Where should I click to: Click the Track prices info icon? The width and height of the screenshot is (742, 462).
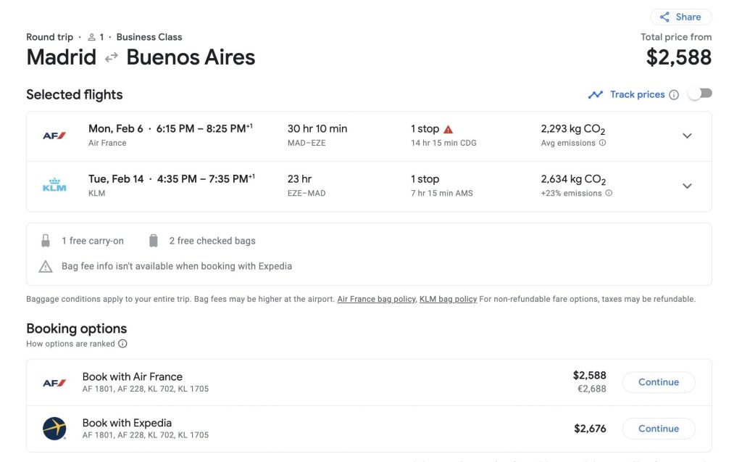click(674, 95)
